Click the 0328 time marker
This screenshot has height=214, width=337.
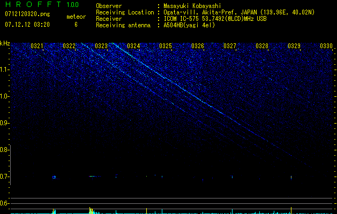coord(262,46)
